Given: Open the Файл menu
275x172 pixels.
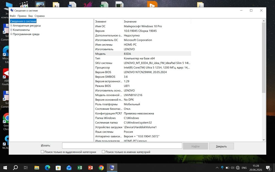Looking at the screenshot, I should coord(13,16).
